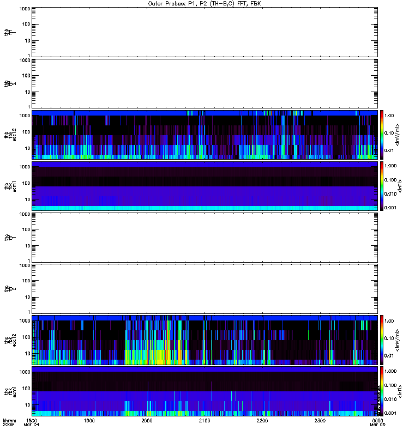The height and width of the screenshot is (436, 409).
Task: Select the empty thb fff 1 plot panel
Action: pos(204,32)
